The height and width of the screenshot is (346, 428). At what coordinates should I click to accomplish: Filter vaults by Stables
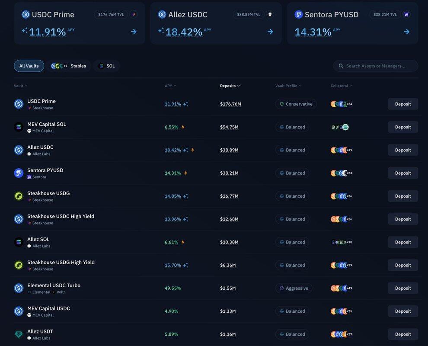click(x=68, y=66)
